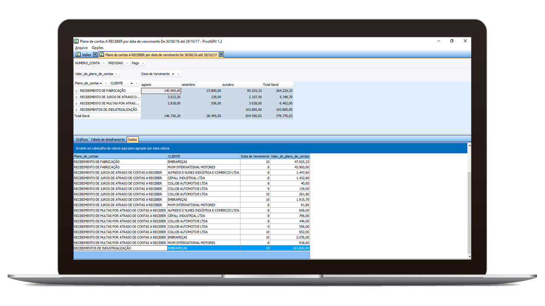The width and height of the screenshot is (545, 306).
Task: Open the Opções menu
Action: click(98, 48)
